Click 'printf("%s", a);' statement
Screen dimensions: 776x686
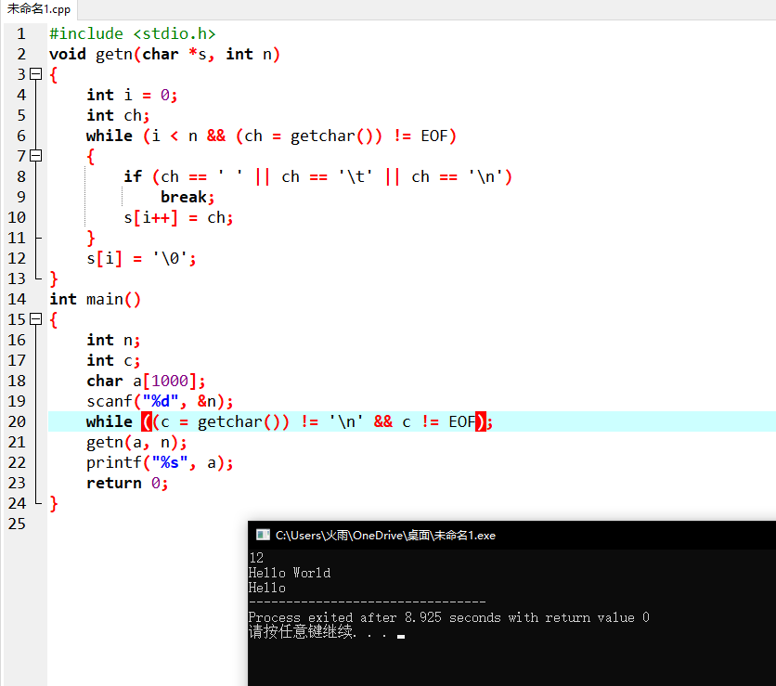click(160, 463)
